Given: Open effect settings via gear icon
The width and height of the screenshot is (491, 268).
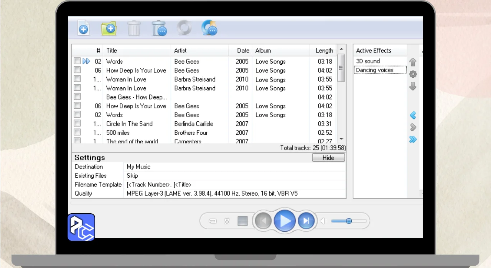Looking at the screenshot, I should 413,74.
